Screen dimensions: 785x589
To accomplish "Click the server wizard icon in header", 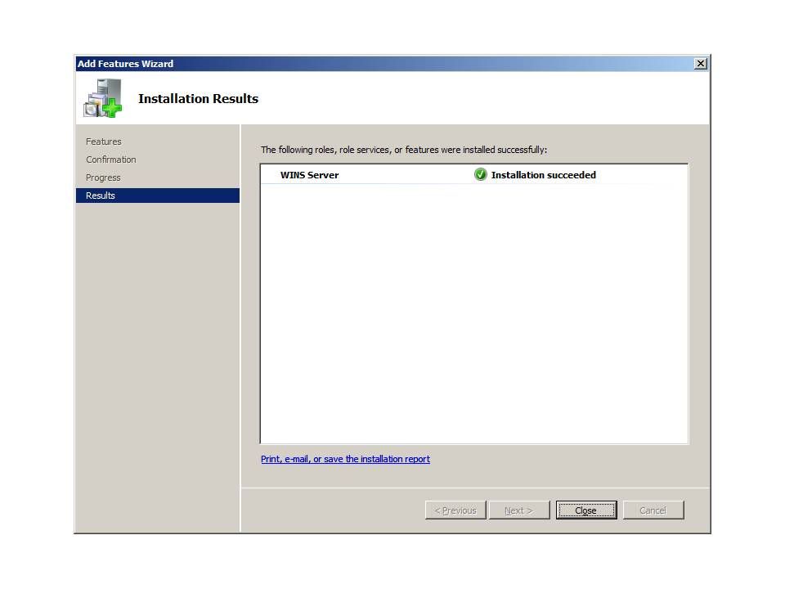I will (102, 98).
